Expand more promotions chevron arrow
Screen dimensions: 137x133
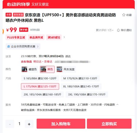click(x=64, y=37)
